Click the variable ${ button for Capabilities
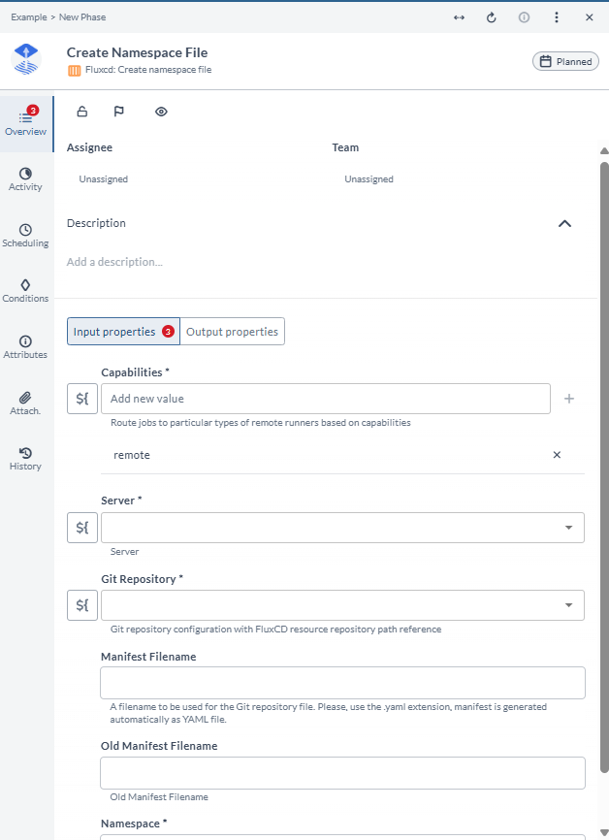The height and width of the screenshot is (840, 609). coord(82,399)
